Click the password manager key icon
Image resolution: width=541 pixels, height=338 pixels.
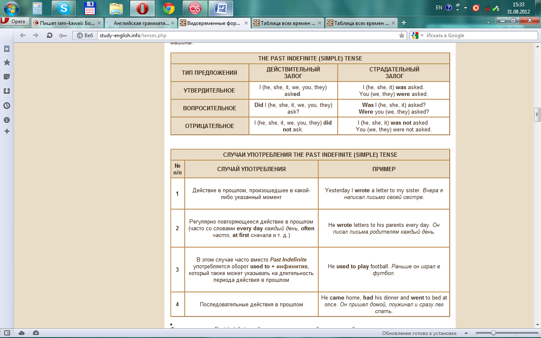(63, 35)
